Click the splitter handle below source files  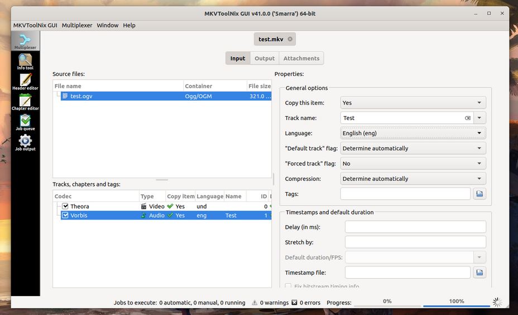[162, 180]
